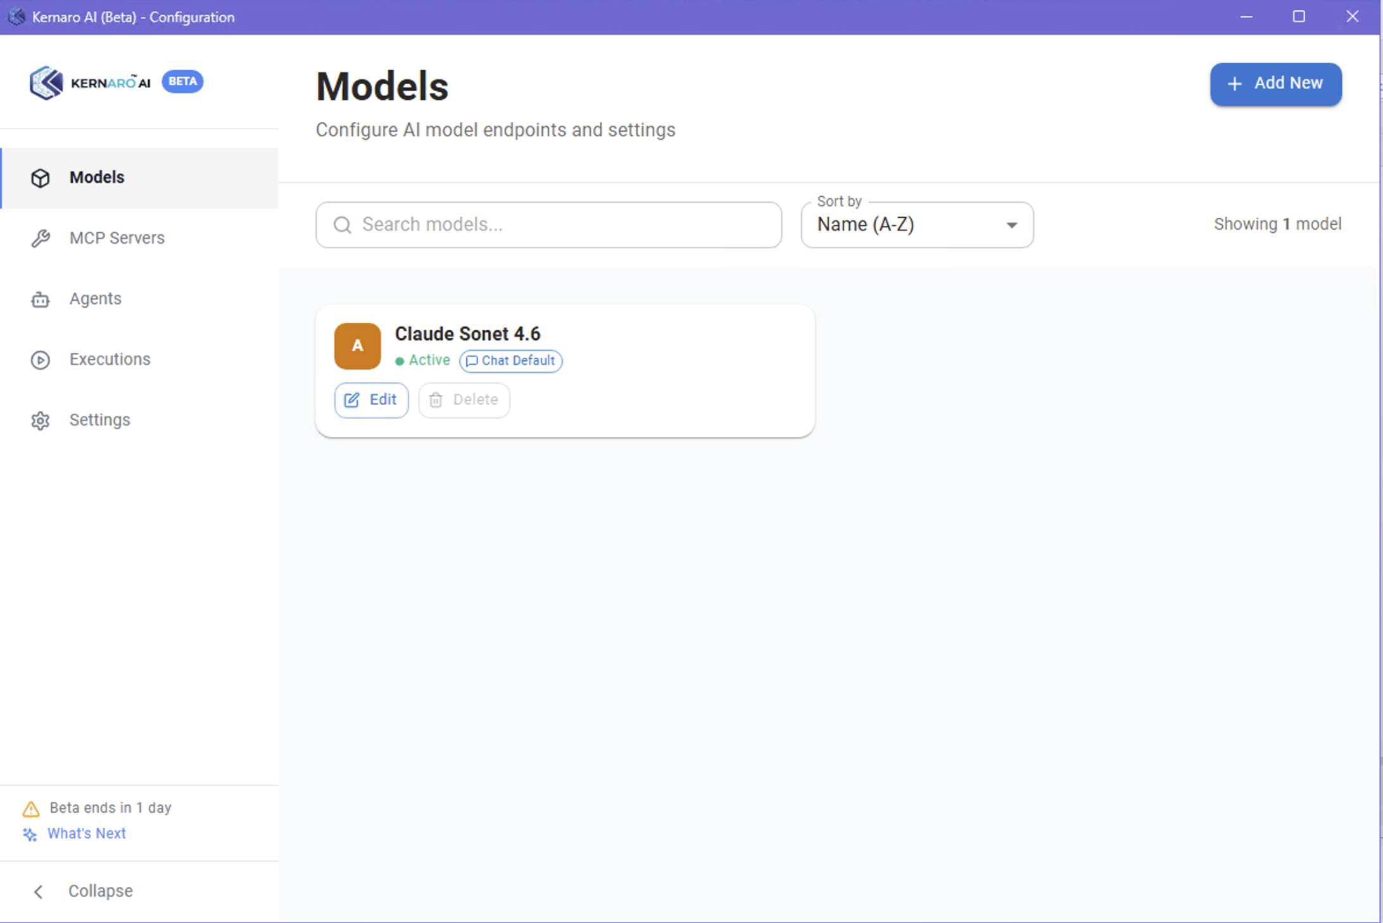Click the Showing 1 model count
Viewport: 1383px width, 923px height.
pyautogui.click(x=1277, y=224)
